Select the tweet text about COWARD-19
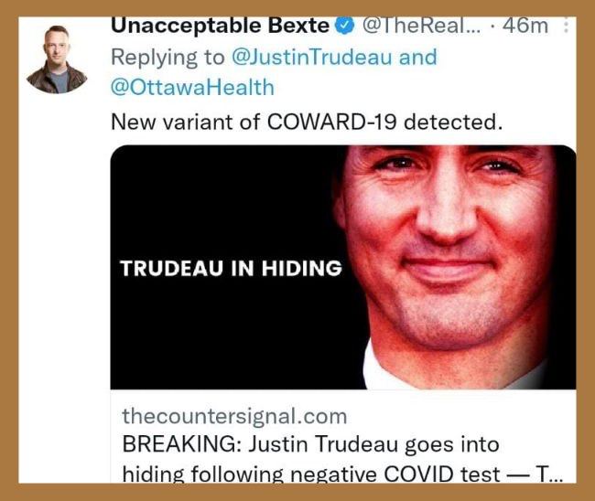 click(x=307, y=122)
